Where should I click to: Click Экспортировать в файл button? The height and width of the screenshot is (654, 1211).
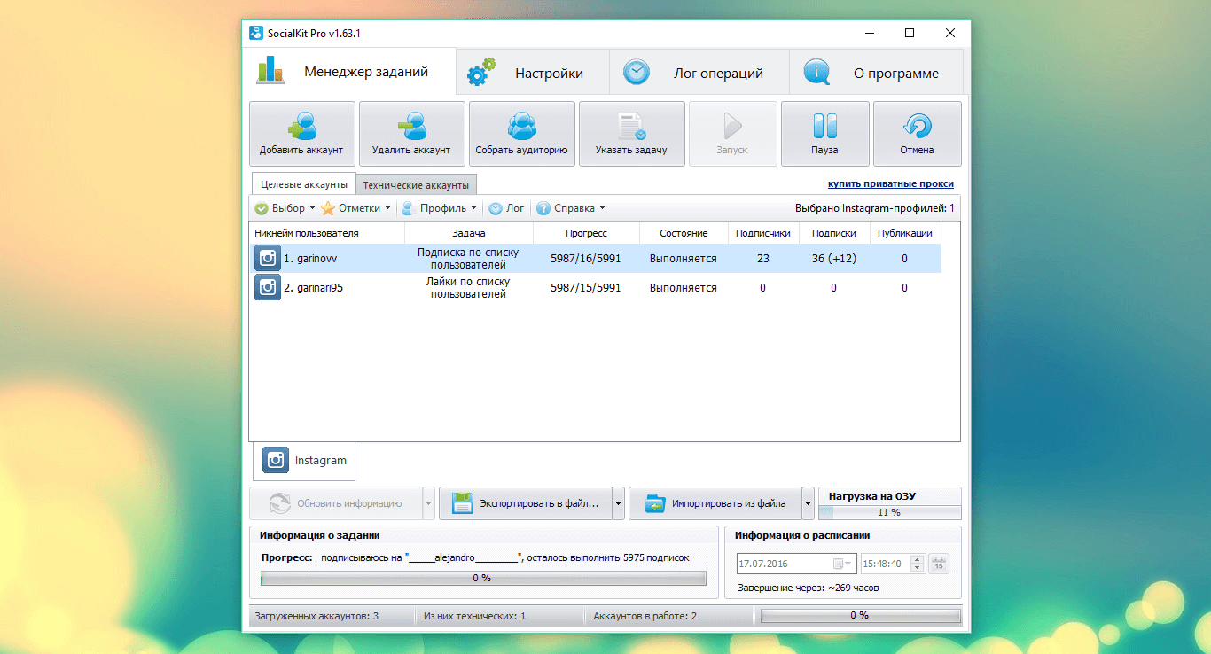[526, 503]
